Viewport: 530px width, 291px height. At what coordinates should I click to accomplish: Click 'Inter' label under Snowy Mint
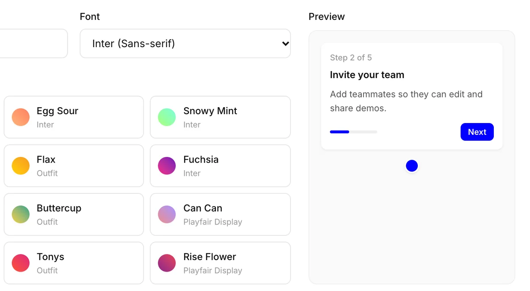point(192,125)
